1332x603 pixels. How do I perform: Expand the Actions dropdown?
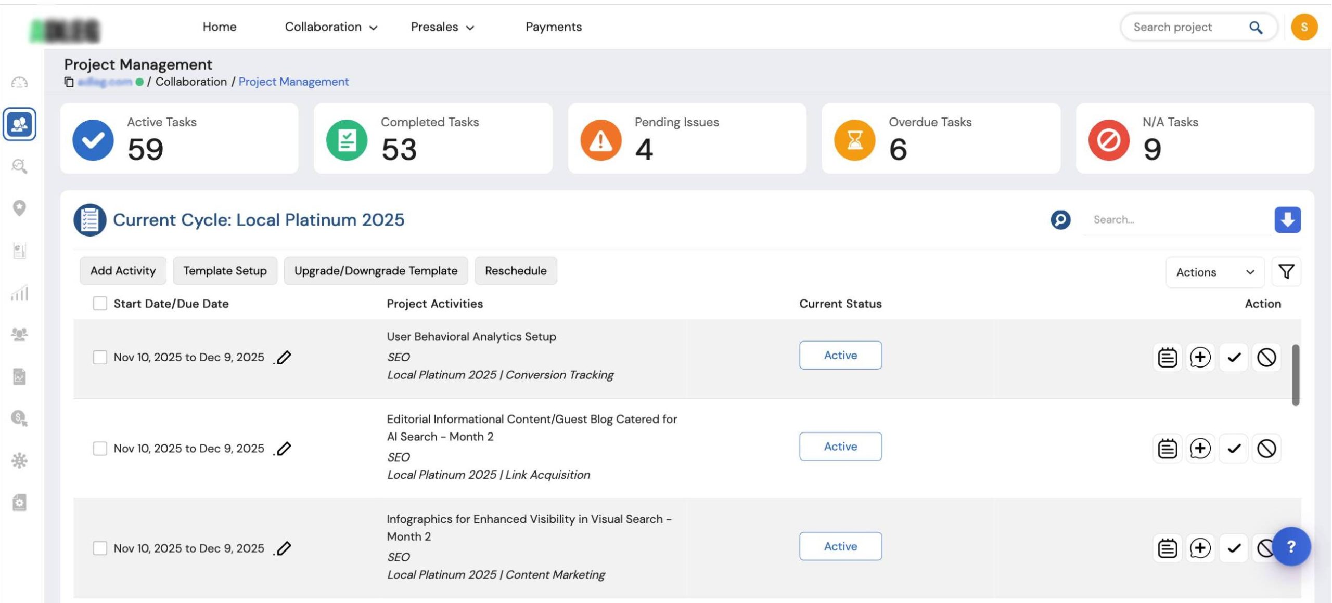point(1214,272)
